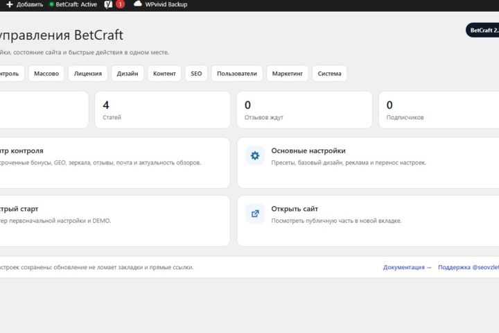Switch to the Пользователи tab
Viewport: 499px width, 333px height.
click(237, 74)
